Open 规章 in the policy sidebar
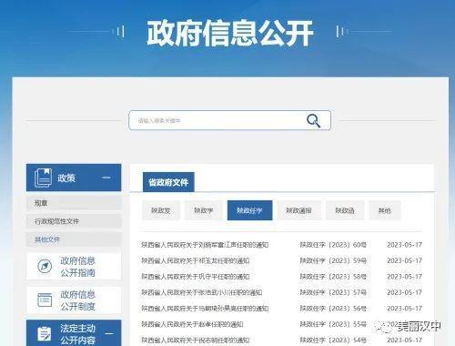The height and width of the screenshot is (346, 455). [x=74, y=203]
